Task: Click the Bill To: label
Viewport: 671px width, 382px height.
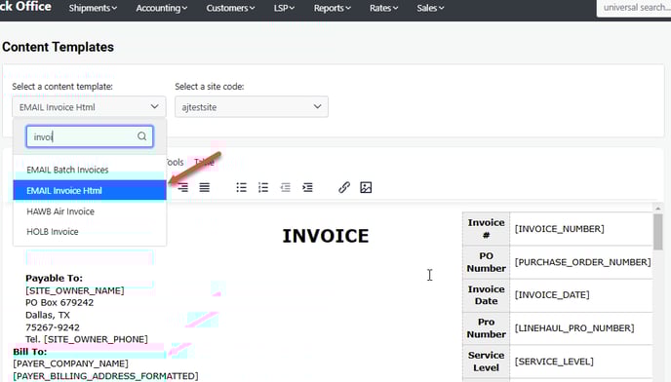Action: tap(30, 352)
